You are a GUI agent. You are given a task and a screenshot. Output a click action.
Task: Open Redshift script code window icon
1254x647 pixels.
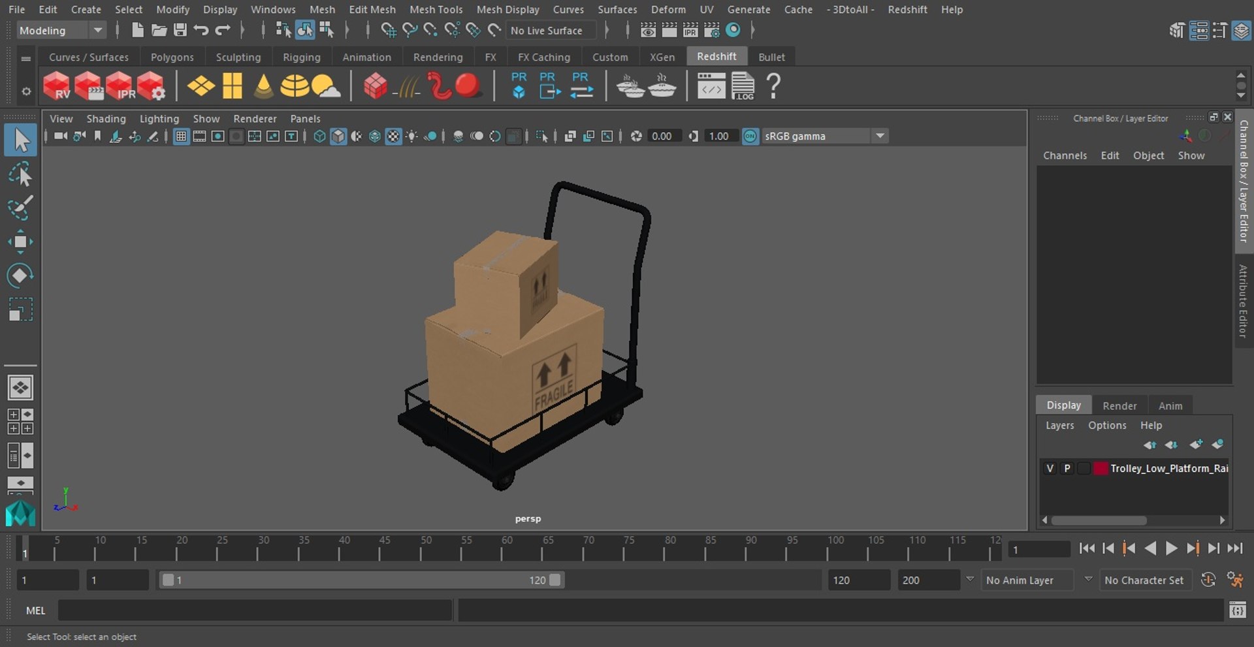coord(711,86)
